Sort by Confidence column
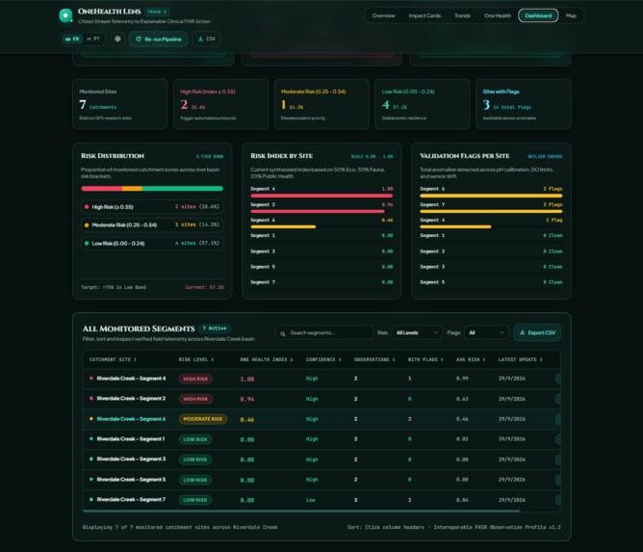Screen dimensions: 643x552 (323, 359)
